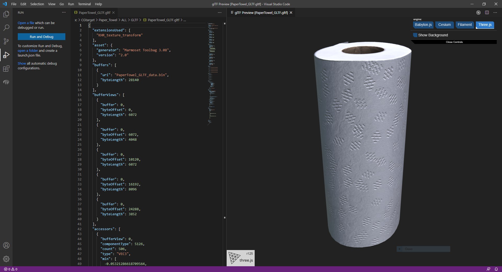Open the Accounts icon in activity bar

coord(6,245)
